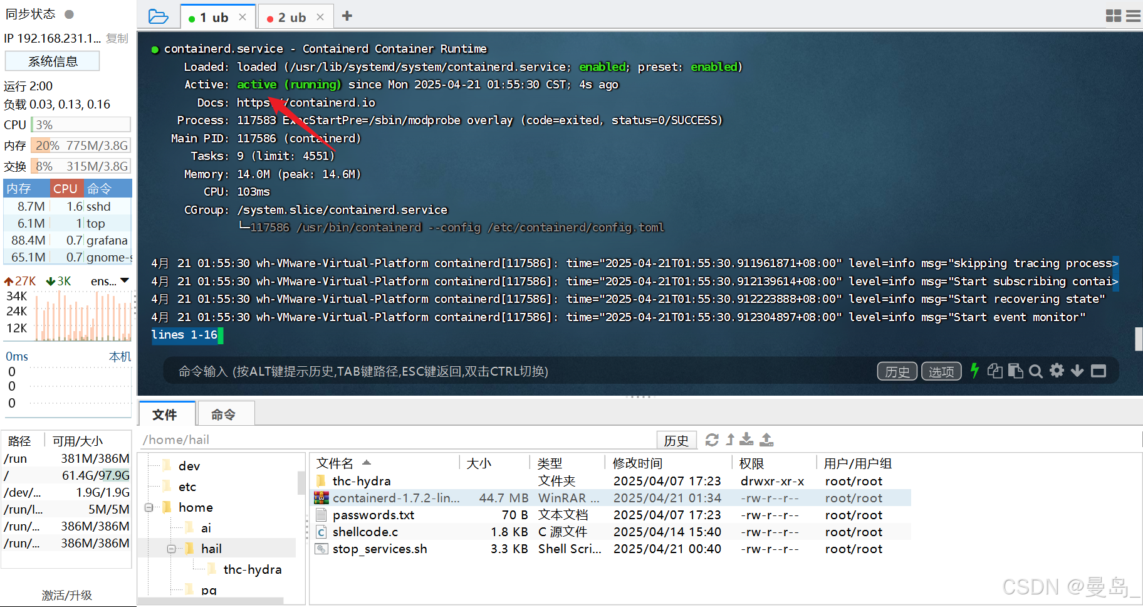Viewport: 1143px width, 607px height.
Task: Open the 选项 options button
Action: tap(941, 371)
